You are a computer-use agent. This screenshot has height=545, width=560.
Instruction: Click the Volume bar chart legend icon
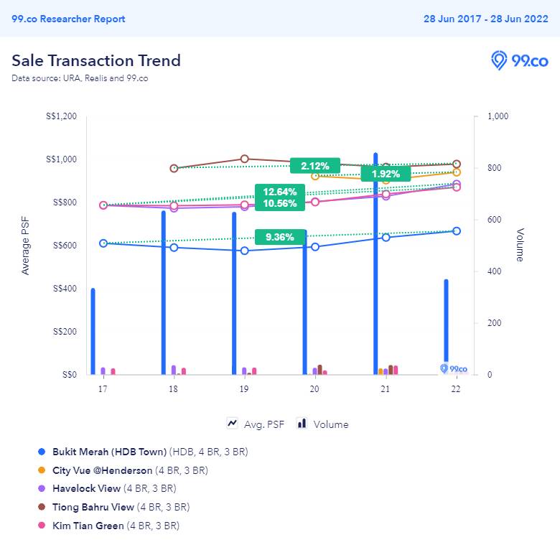(302, 424)
